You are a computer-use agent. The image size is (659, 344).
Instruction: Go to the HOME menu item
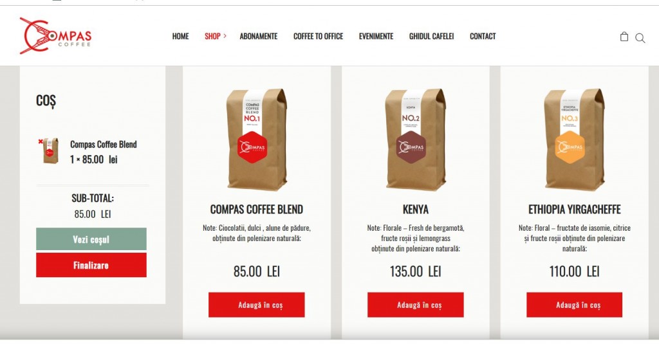coord(180,36)
